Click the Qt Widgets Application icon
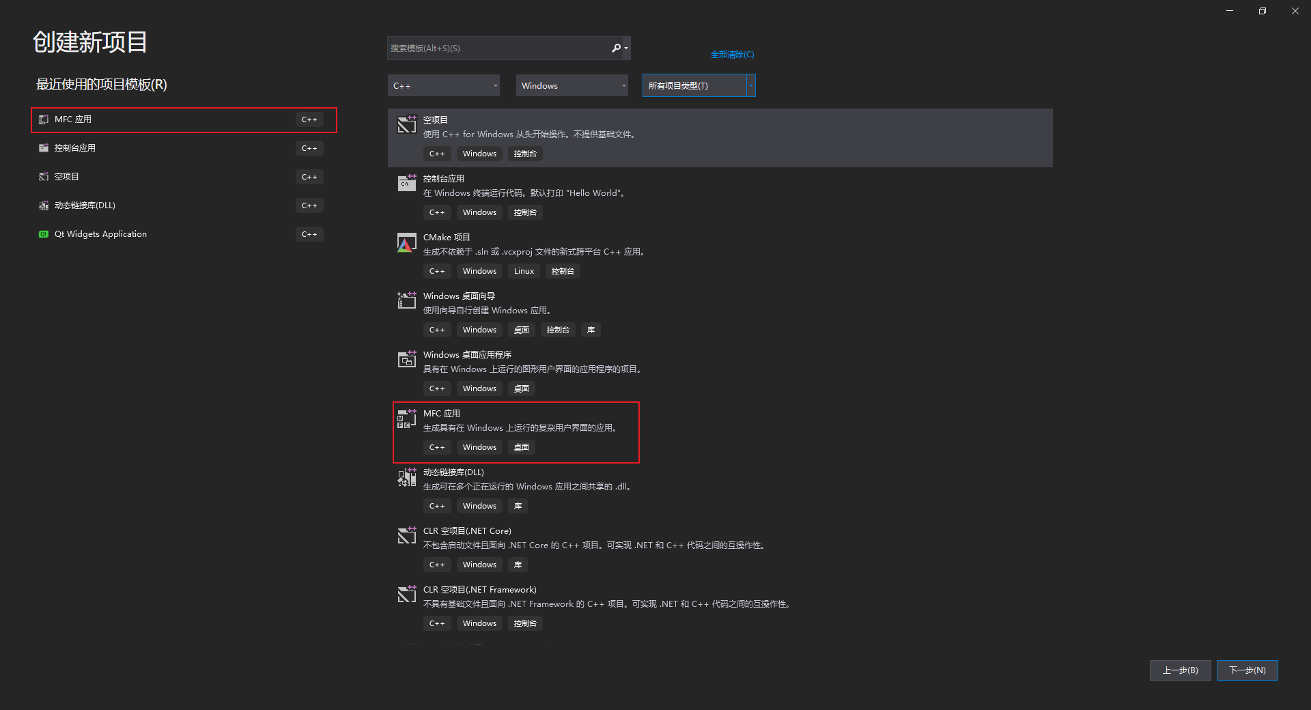 coord(44,234)
